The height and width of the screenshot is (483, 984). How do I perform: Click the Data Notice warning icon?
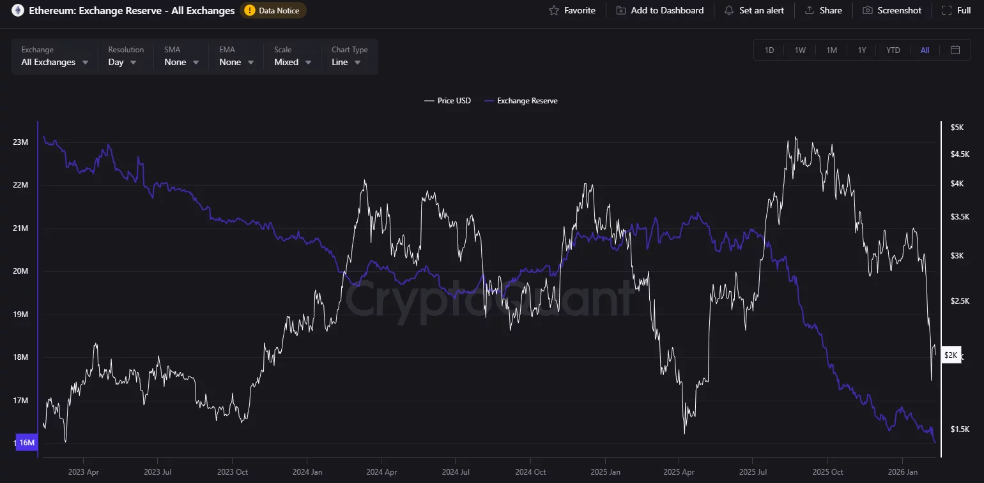pos(249,10)
